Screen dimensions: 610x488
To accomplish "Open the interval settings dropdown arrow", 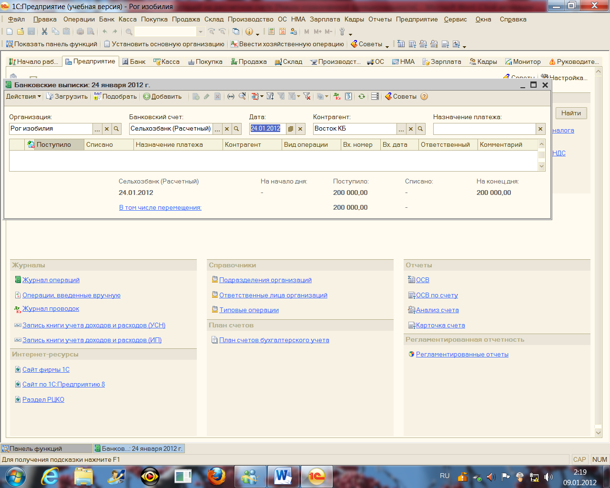I will (x=262, y=96).
